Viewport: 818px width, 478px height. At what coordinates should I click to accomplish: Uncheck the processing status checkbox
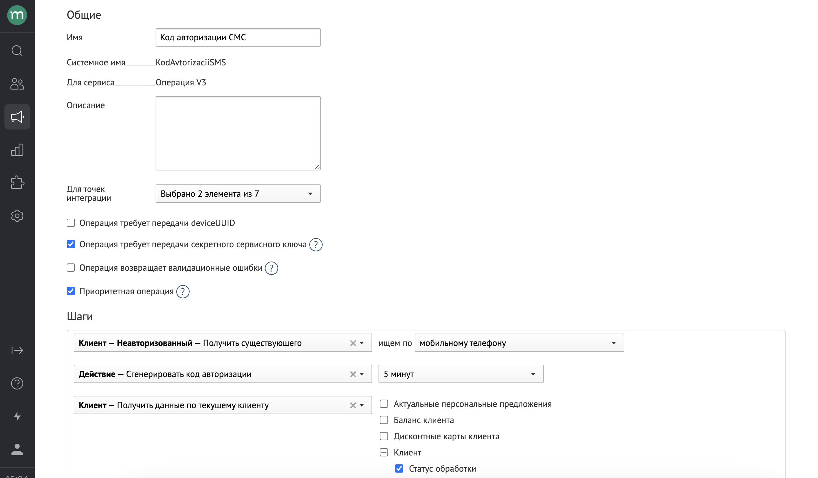click(x=399, y=468)
